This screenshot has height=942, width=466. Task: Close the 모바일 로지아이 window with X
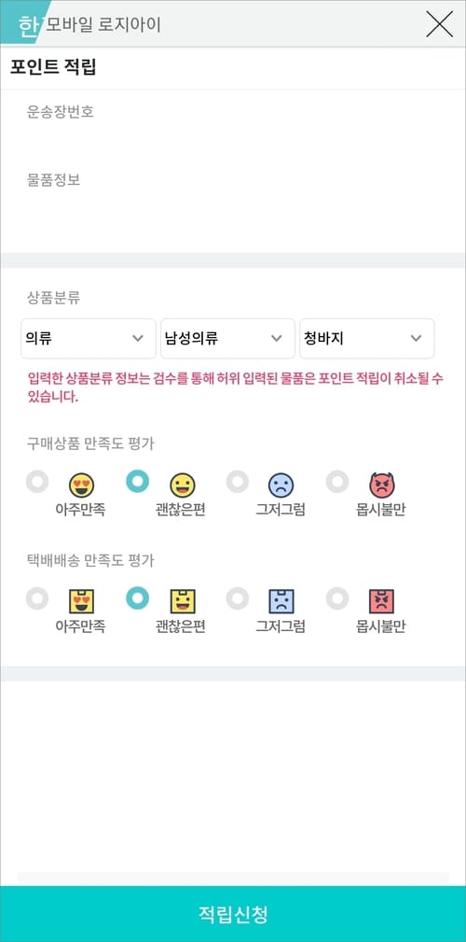coord(440,24)
